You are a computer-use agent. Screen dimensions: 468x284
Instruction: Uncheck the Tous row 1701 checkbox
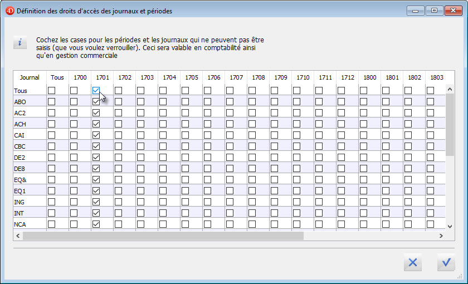coord(96,90)
